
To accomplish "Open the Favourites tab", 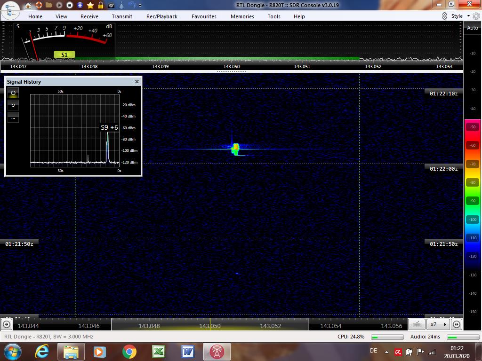I will (204, 16).
